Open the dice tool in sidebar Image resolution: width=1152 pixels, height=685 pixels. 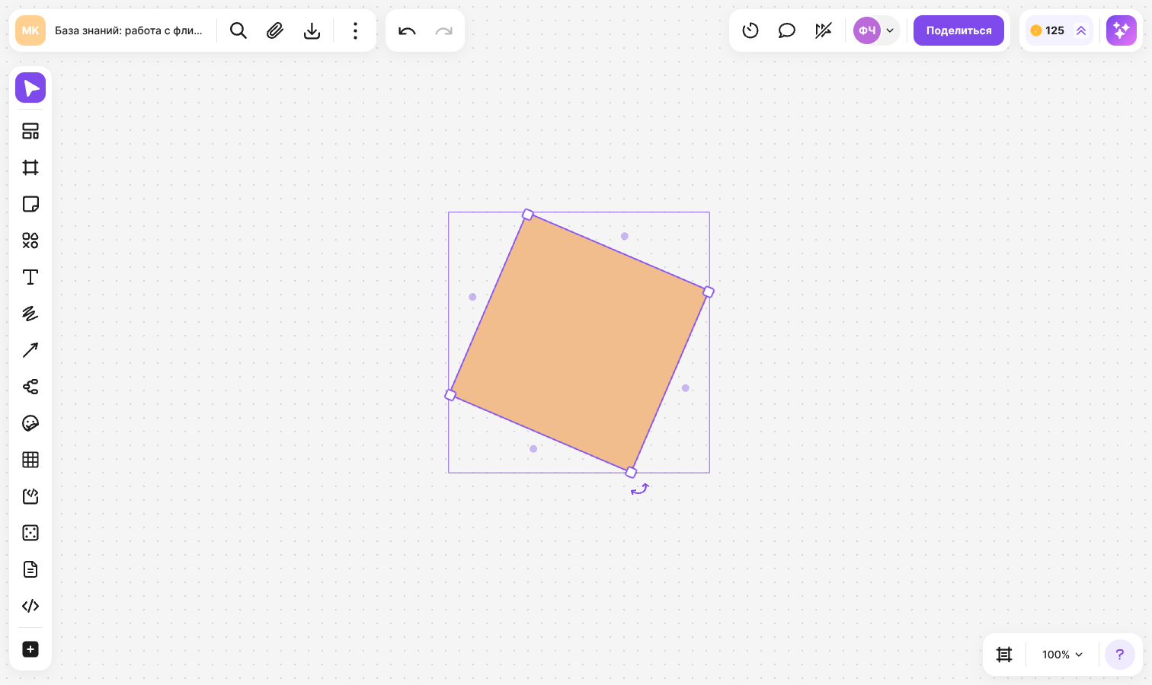coord(30,533)
